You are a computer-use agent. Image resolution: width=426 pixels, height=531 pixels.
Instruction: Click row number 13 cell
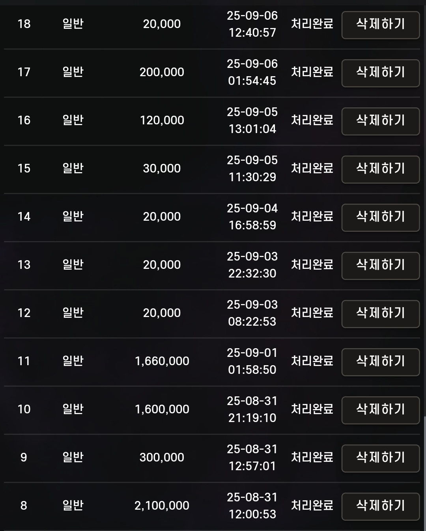click(24, 265)
